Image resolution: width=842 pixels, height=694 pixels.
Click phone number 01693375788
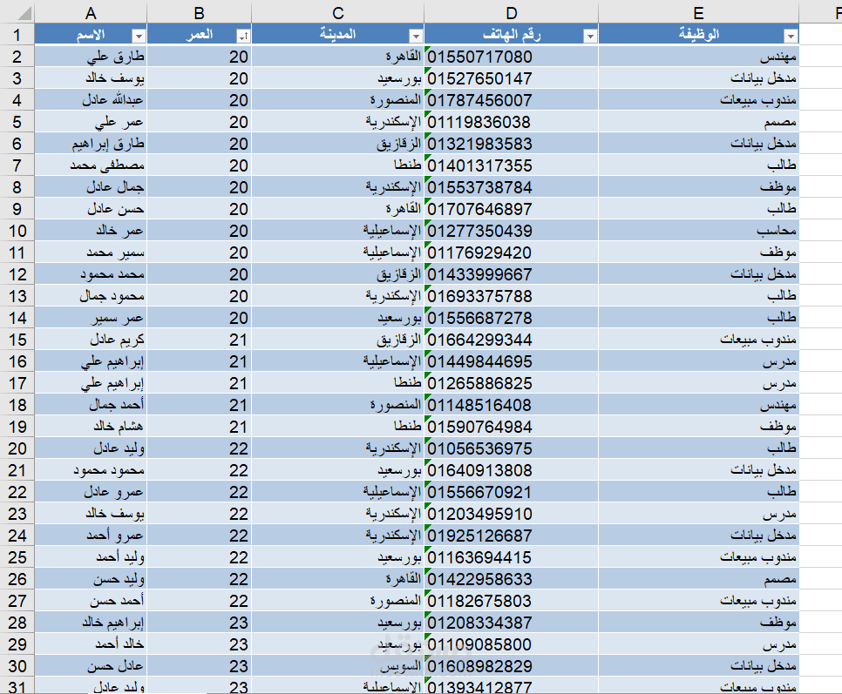click(x=511, y=296)
